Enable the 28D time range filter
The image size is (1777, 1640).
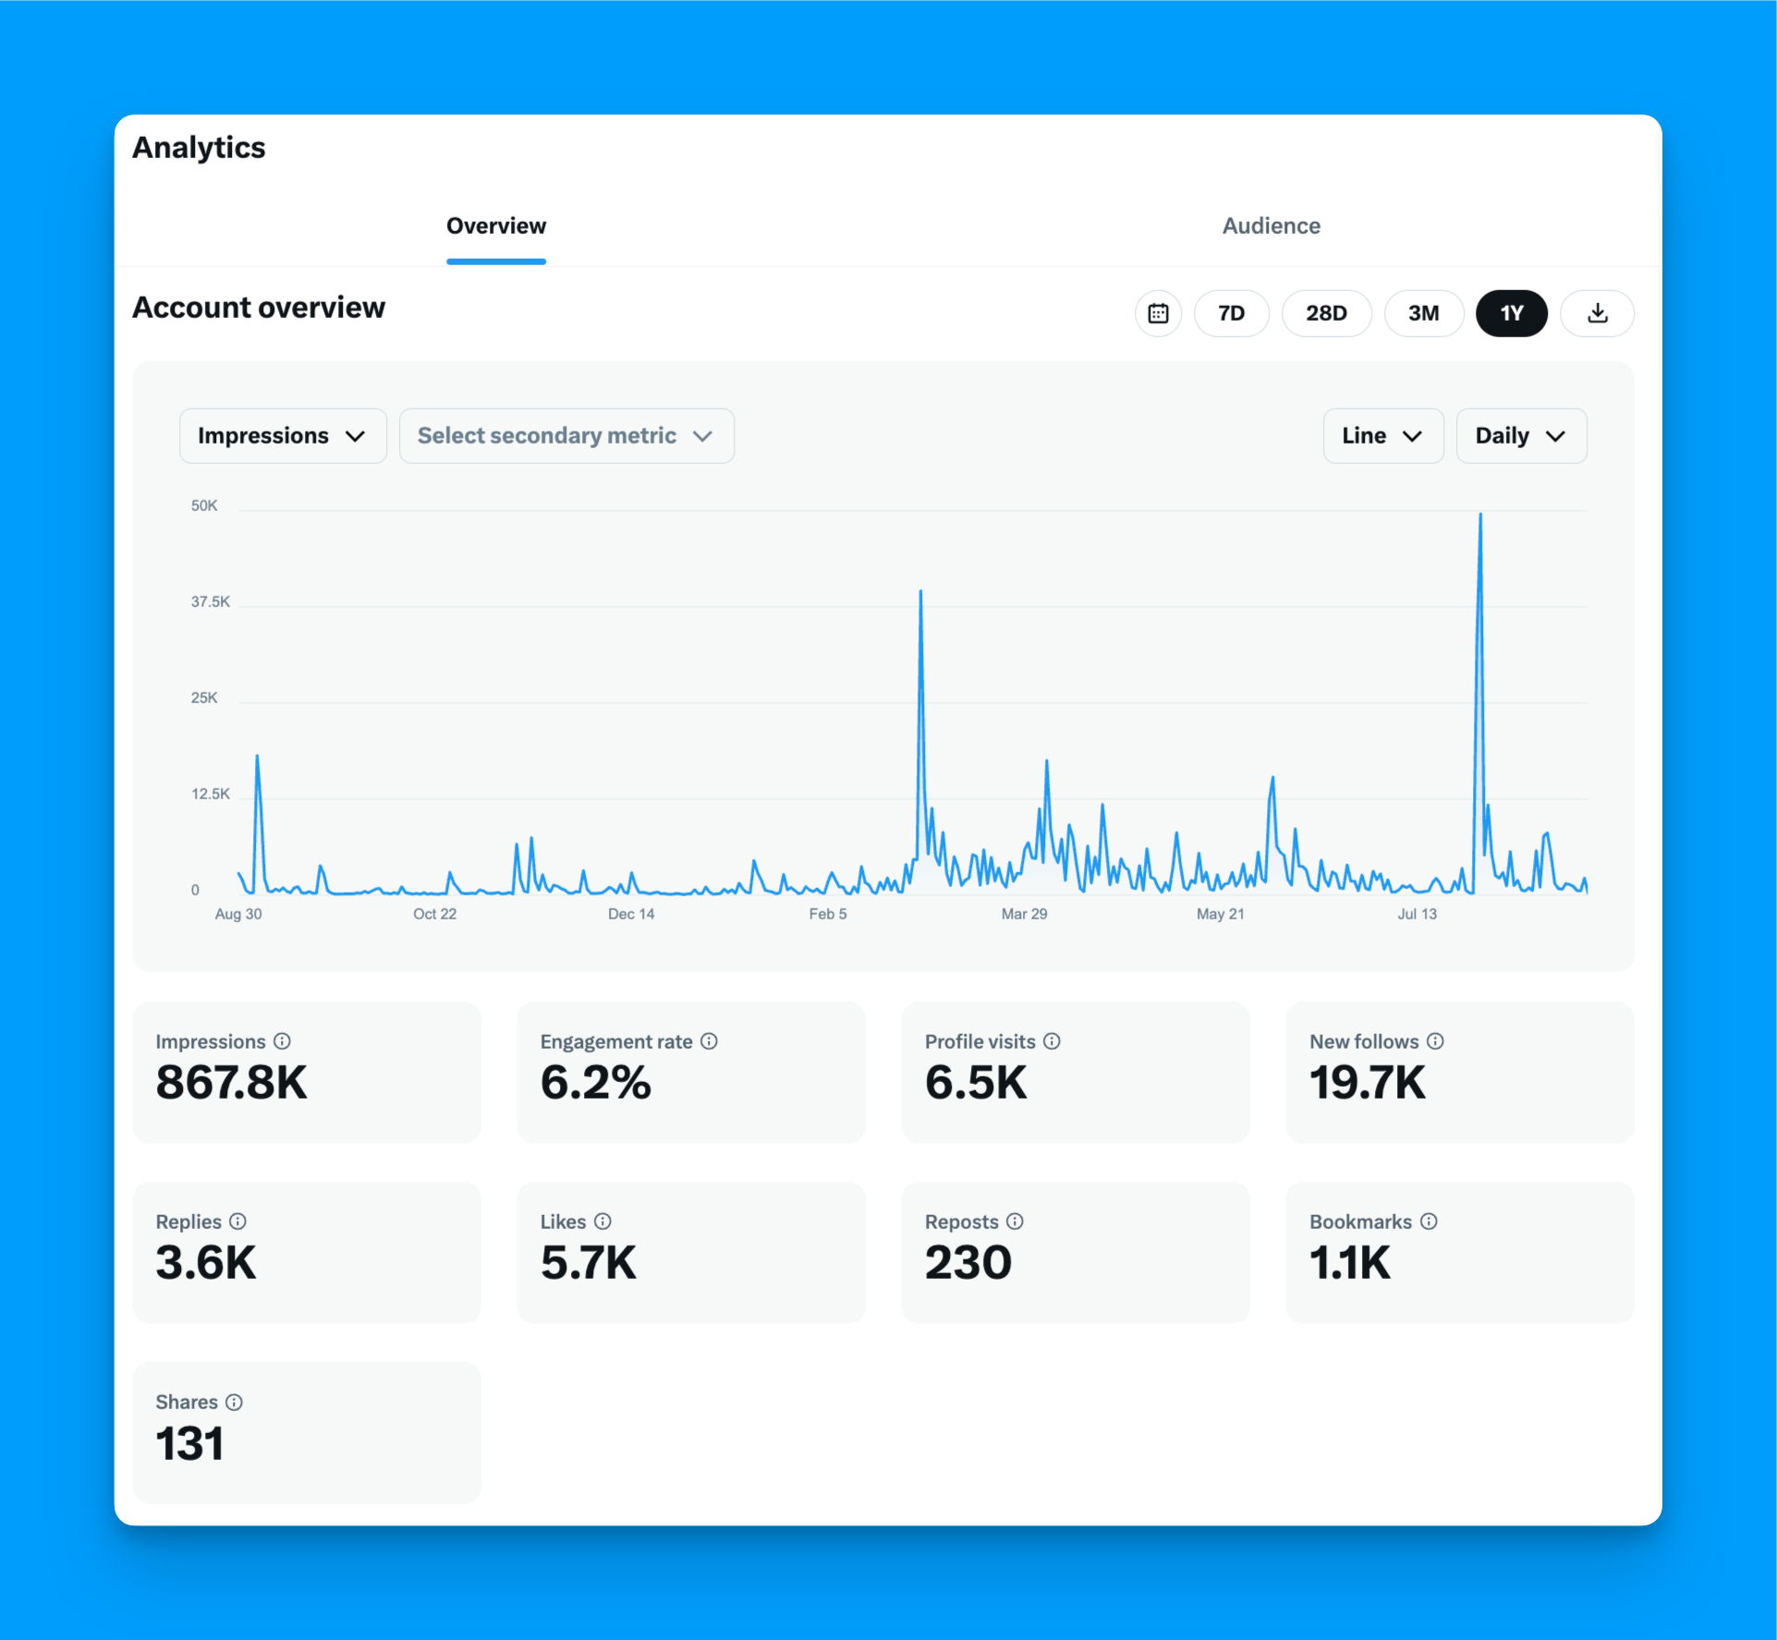point(1326,313)
